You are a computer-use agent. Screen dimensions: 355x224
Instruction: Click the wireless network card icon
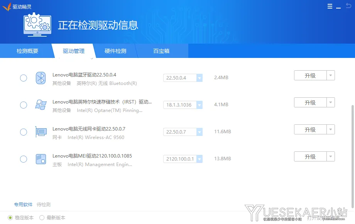point(41,132)
